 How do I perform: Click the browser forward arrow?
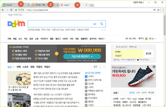7,10
